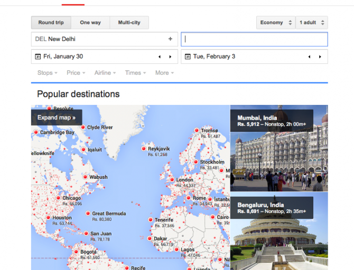The image size is (354, 270).
Task: Click Expand map button
Action: (57, 118)
